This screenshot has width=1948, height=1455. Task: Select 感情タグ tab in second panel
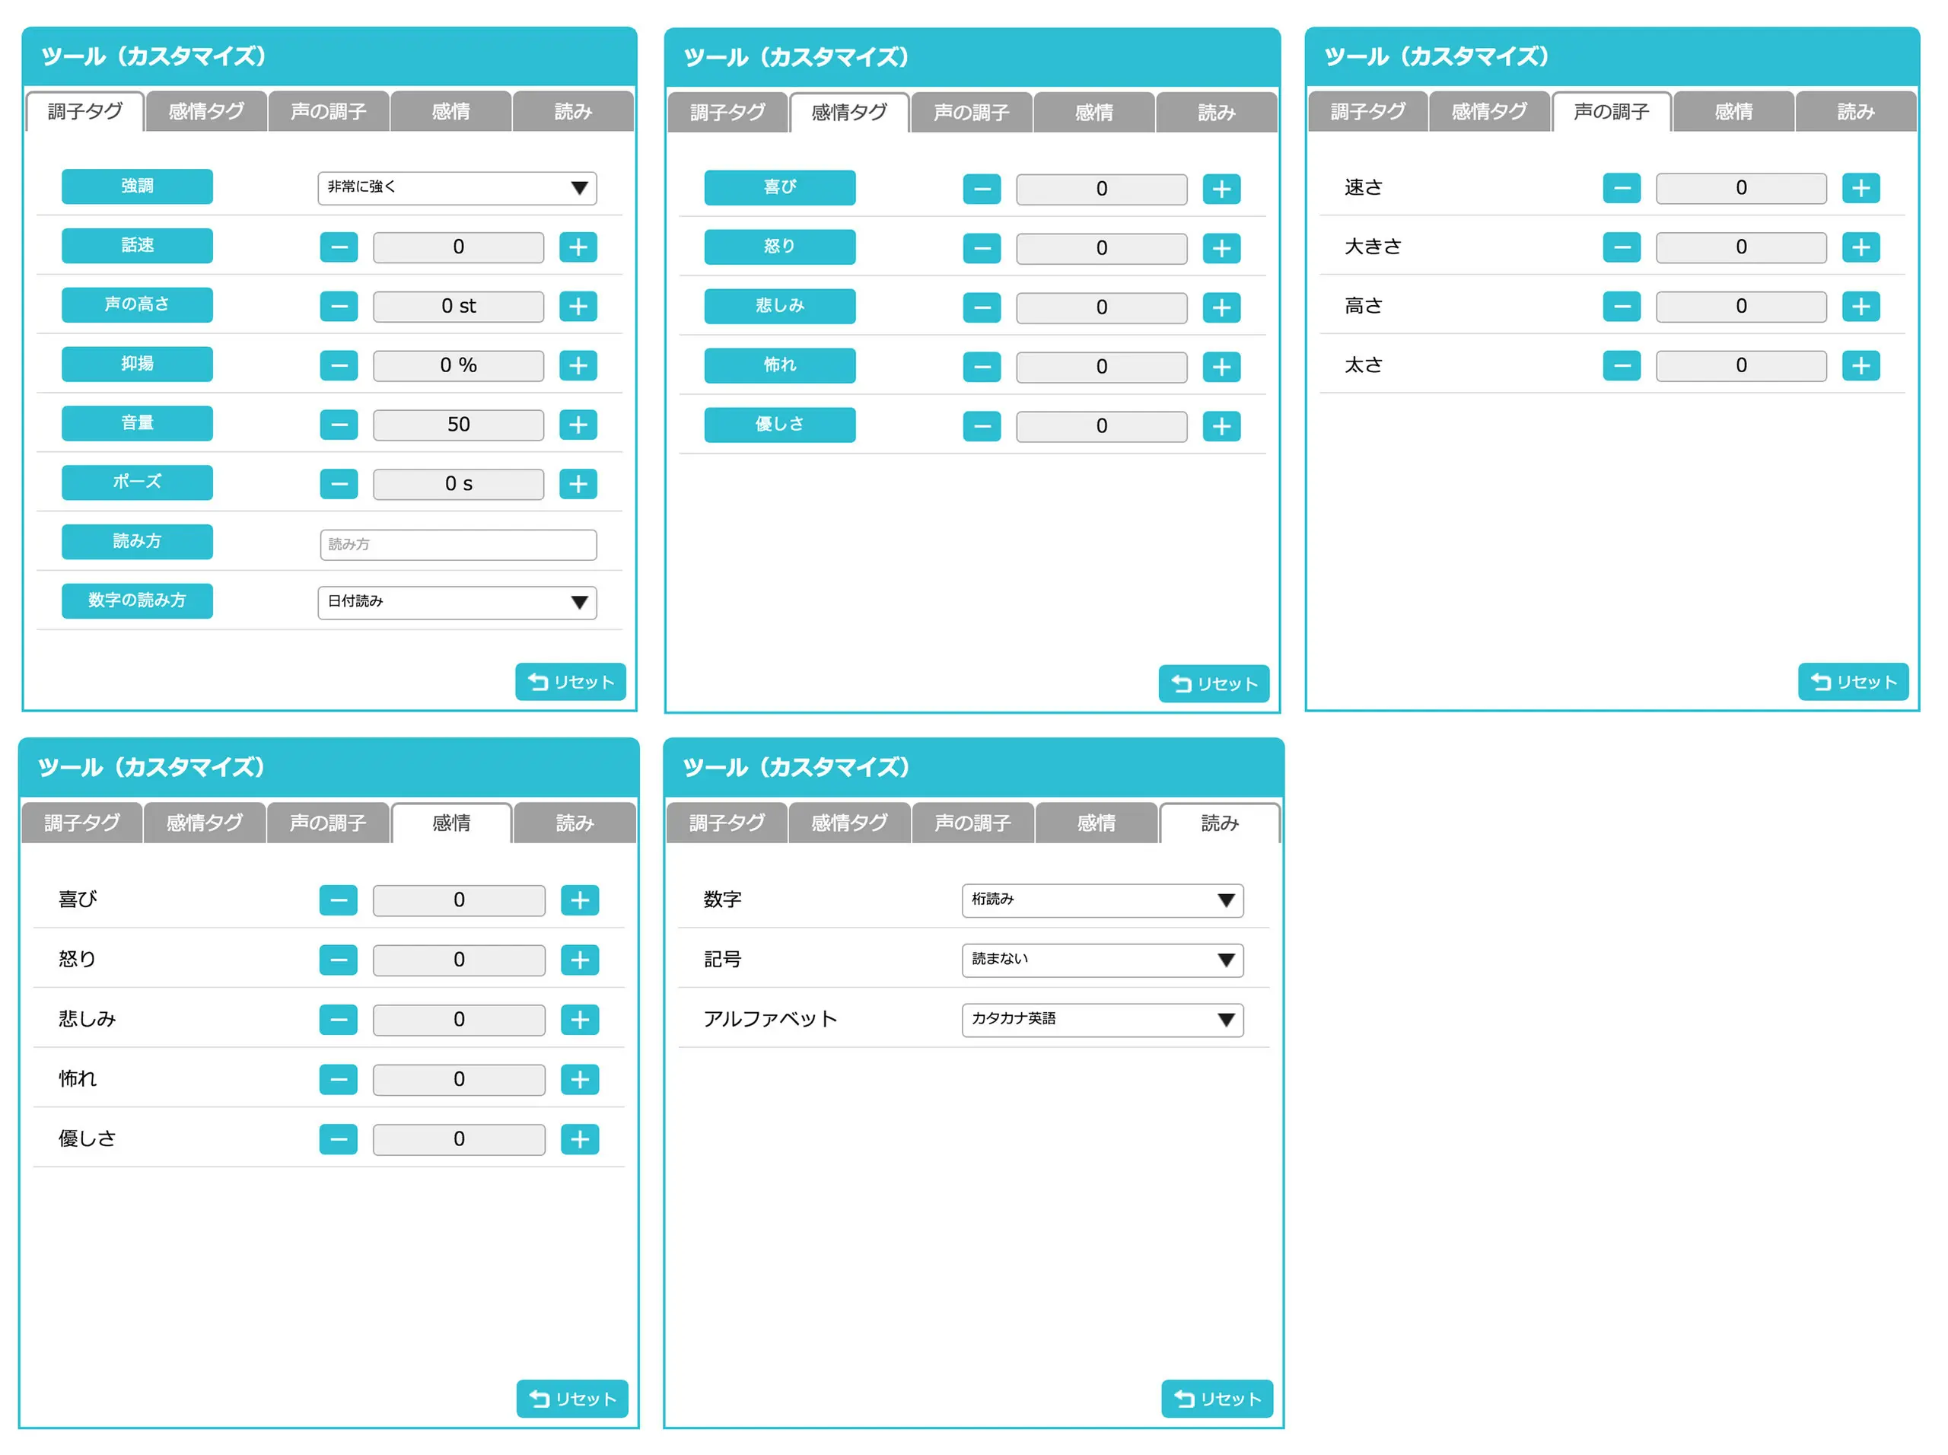(x=849, y=113)
